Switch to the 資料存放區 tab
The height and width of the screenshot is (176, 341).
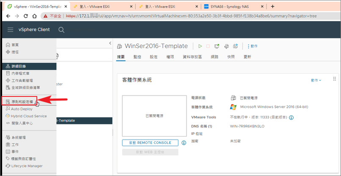[x=192, y=57]
